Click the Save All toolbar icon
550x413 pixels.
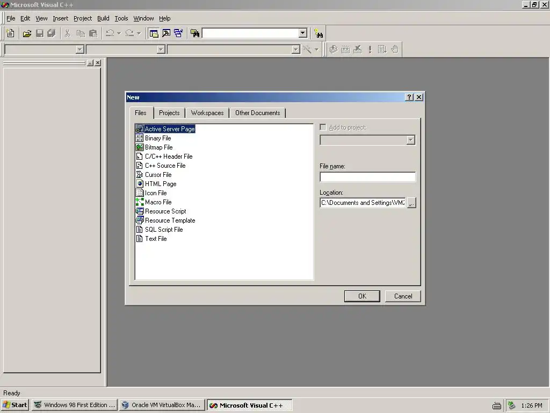[x=52, y=33]
